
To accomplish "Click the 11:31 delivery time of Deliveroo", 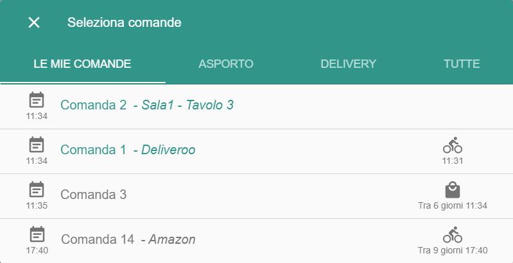I will tap(453, 161).
